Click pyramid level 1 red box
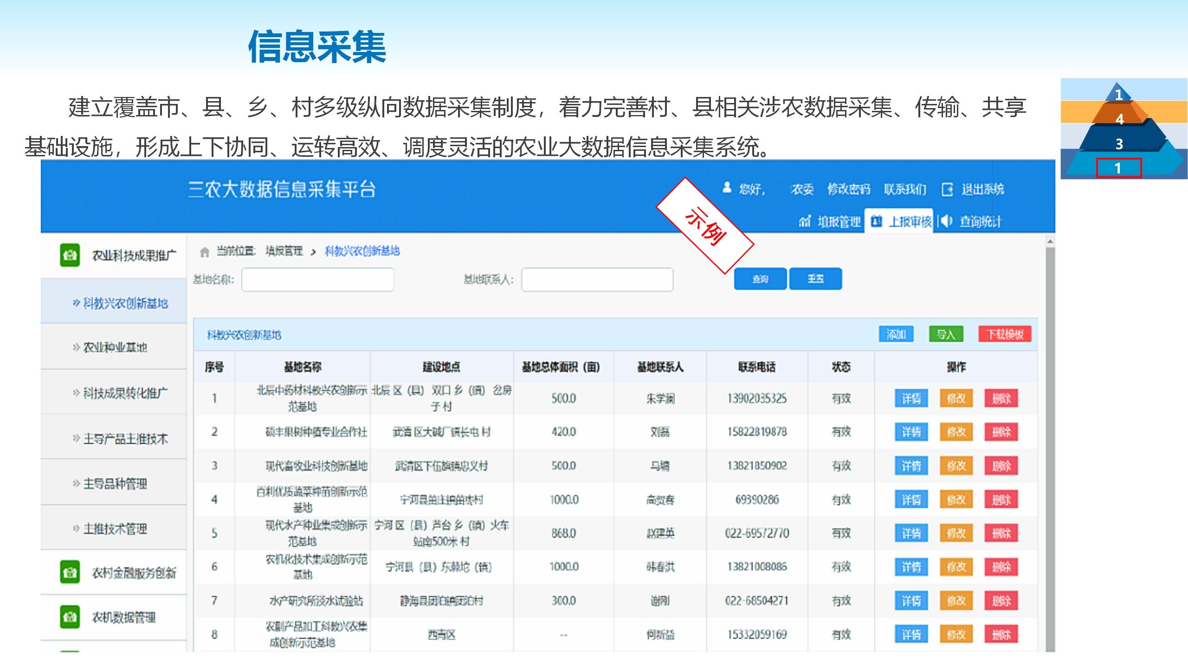Screen dimensions: 1188x668 tap(1118, 167)
